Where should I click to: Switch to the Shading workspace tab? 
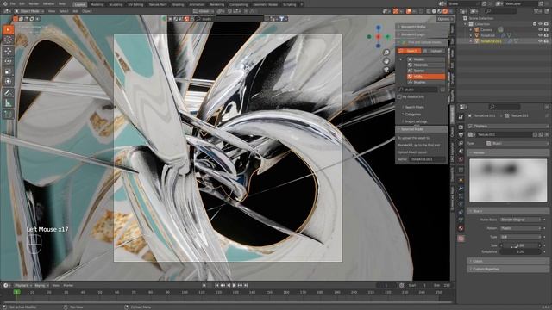(179, 4)
